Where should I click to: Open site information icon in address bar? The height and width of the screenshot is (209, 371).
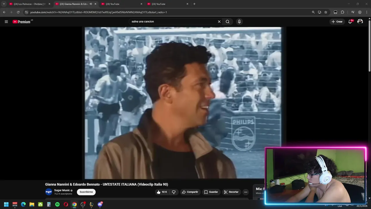[26, 12]
